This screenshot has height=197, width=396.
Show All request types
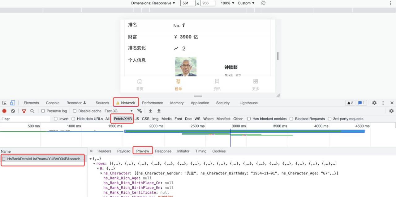pos(107,119)
